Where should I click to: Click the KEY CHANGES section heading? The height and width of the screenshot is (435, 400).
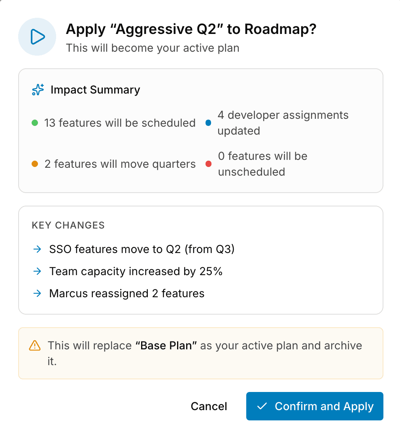tap(68, 225)
